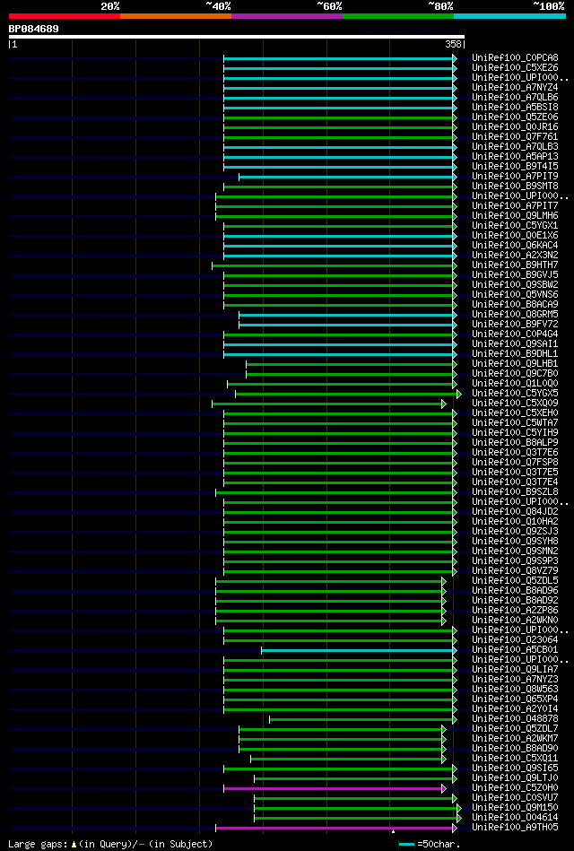Select the UniRef100_O23064 label
The height and width of the screenshot is (851, 574).
tap(515, 640)
